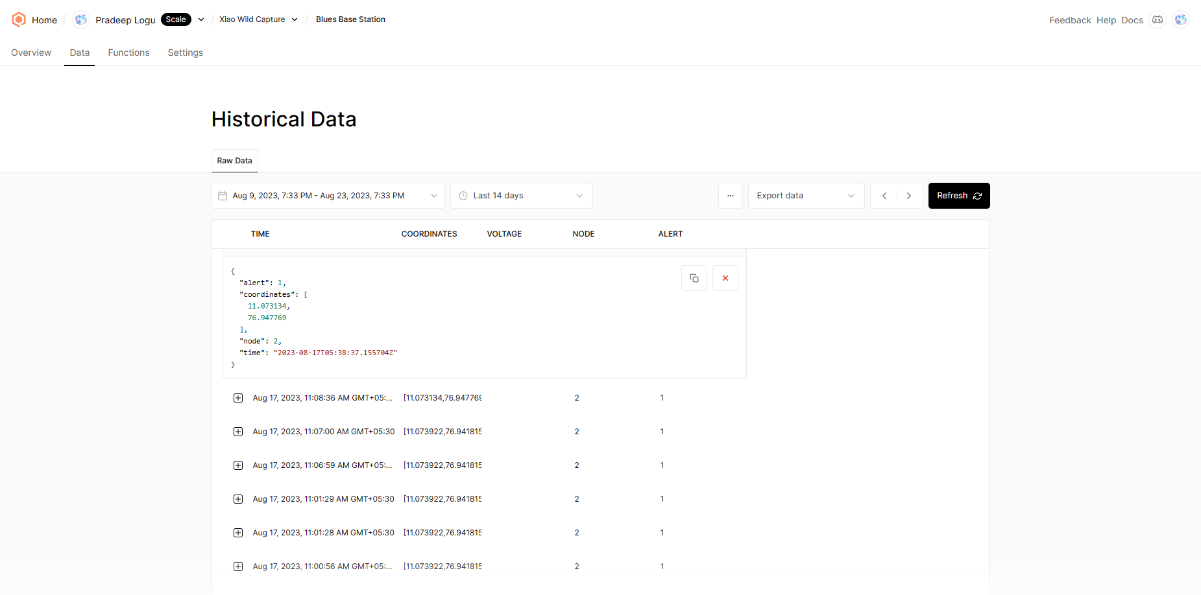Click the Scale plan badge
This screenshot has height=595, width=1201.
[x=176, y=19]
